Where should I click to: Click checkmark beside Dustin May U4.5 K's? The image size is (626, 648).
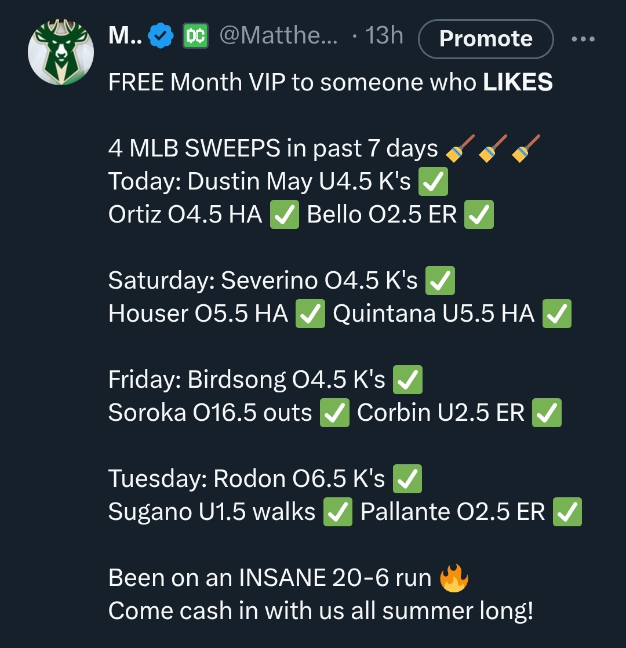[433, 181]
